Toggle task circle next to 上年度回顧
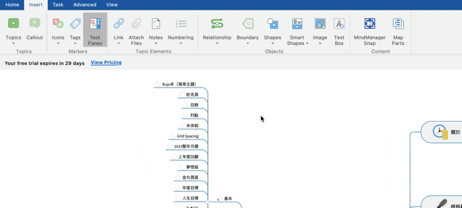 174,157
